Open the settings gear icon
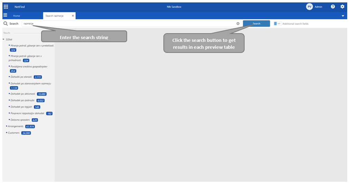Image resolution: width=351 pixels, height=187 pixels. [342, 7]
